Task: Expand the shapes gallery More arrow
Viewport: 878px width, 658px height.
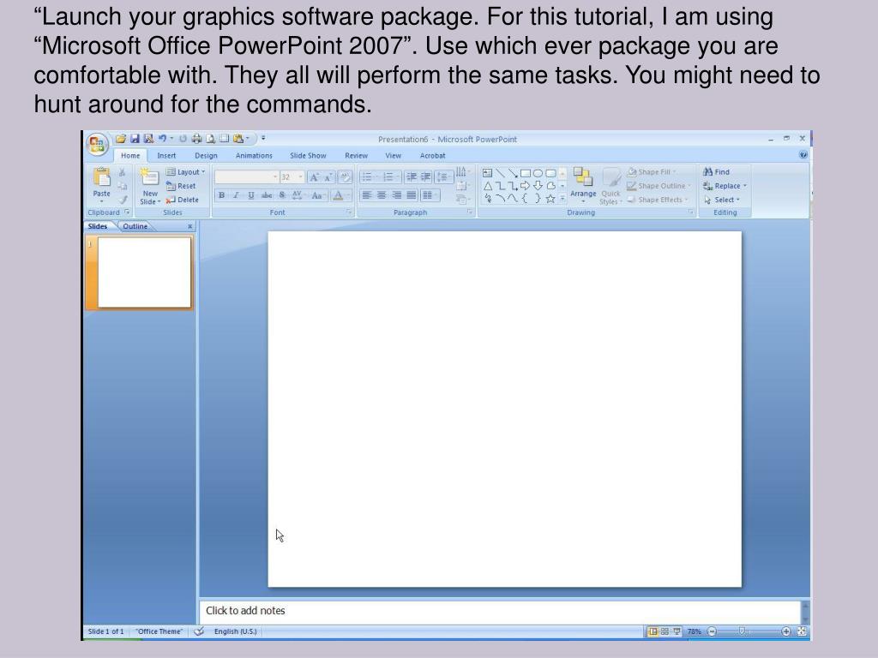Action: 562,199
